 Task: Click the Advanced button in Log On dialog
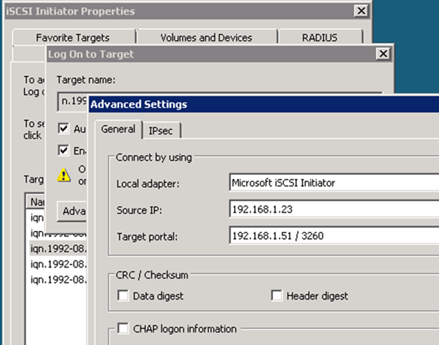[72, 211]
